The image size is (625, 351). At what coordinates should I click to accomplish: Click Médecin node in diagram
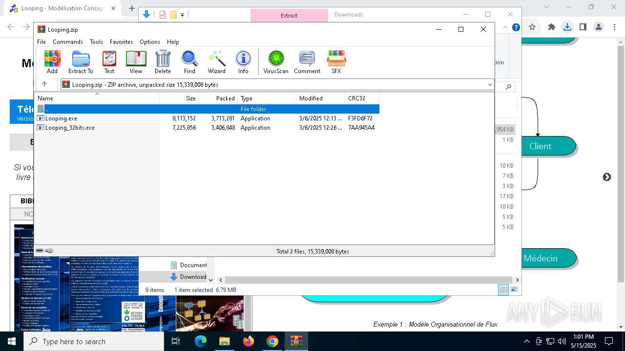click(541, 258)
